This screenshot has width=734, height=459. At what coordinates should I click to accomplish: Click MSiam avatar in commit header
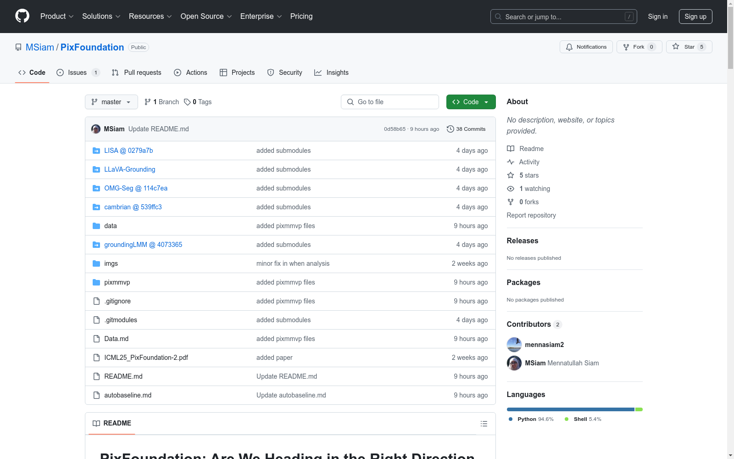[x=96, y=129]
